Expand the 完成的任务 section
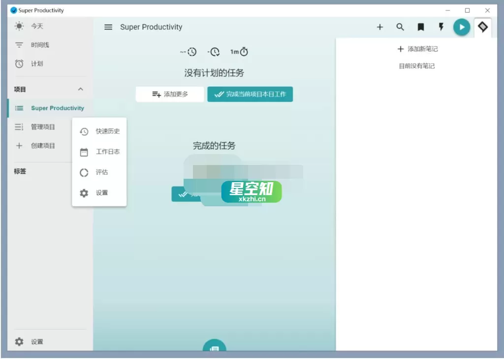Screen dimensions: 504x359 coord(213,146)
